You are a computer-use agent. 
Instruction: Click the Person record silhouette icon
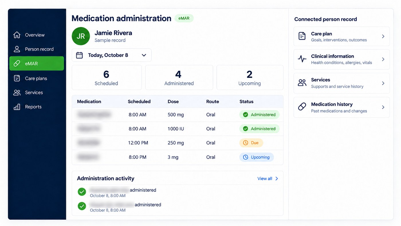17,49
